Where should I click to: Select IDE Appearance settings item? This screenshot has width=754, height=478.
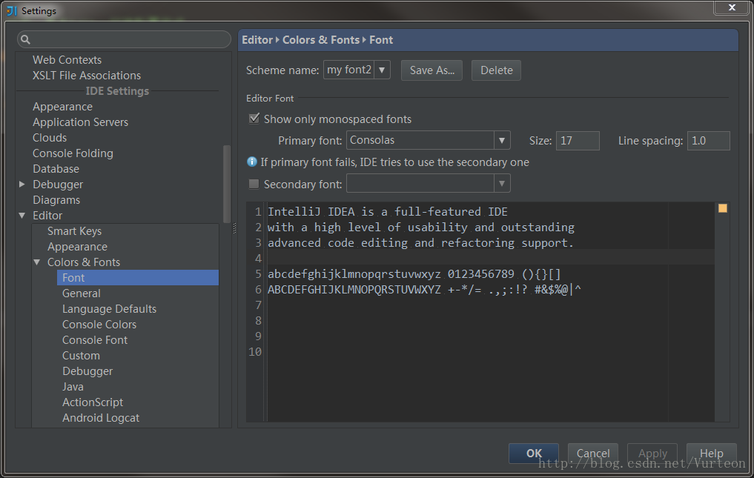click(x=62, y=106)
